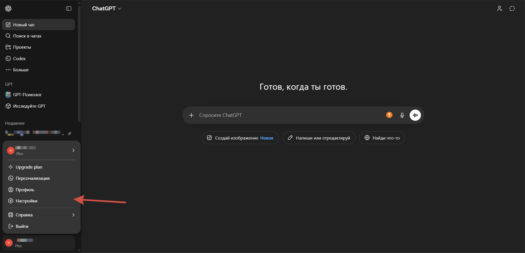This screenshot has height=253, width=525.
Task: Click the image icon on Создай изображение chip
Action: 209,138
